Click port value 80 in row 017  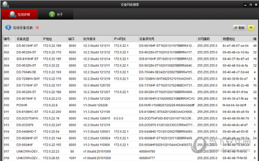tap(72, 151)
